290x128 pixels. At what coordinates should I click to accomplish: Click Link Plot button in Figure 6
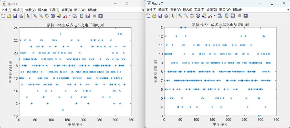[x=75, y=16]
